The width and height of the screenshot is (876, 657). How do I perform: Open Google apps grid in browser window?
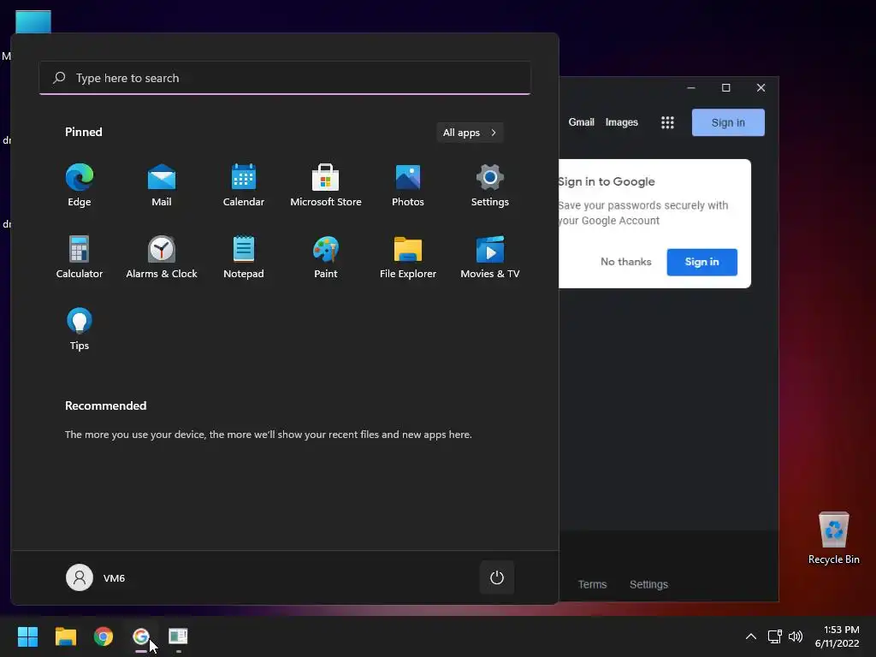(x=667, y=122)
